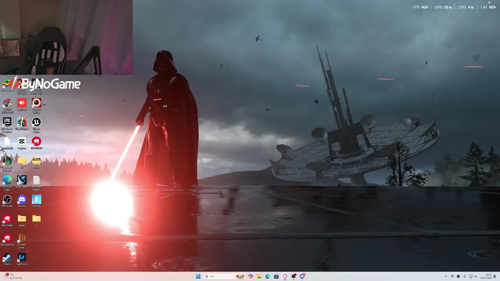500x281 pixels.
Task: Select the Lightroom desktop shortcut
Action: tap(22, 259)
